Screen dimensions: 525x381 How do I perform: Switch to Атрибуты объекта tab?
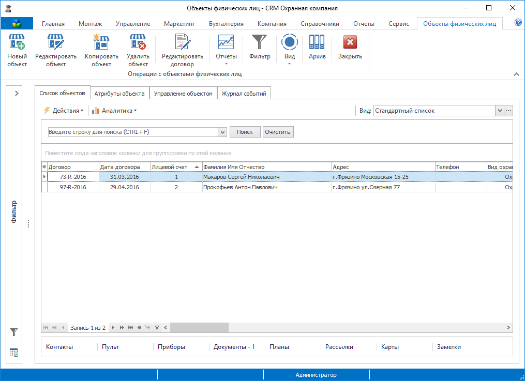point(119,94)
